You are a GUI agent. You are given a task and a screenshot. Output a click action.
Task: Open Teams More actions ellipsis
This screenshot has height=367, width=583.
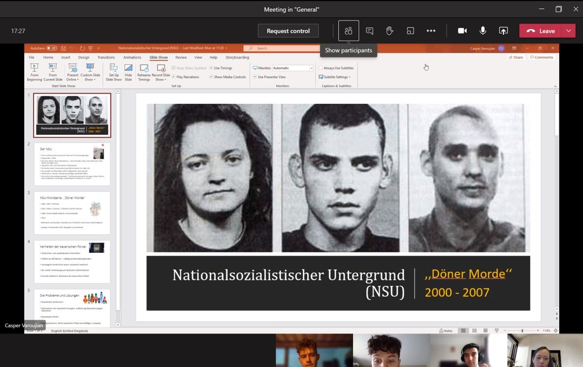[431, 31]
